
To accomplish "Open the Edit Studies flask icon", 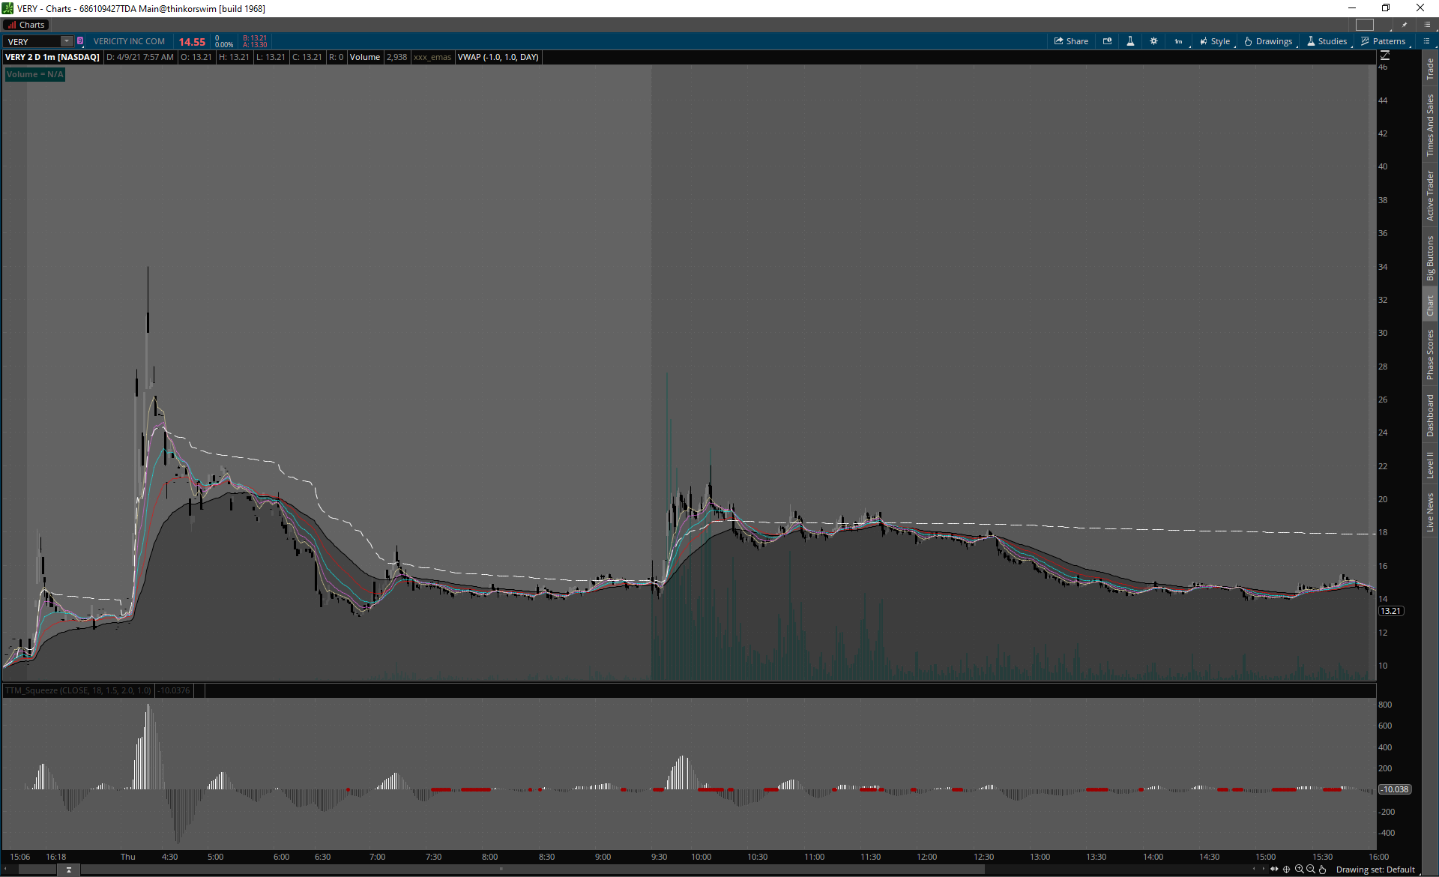I will (1130, 41).
